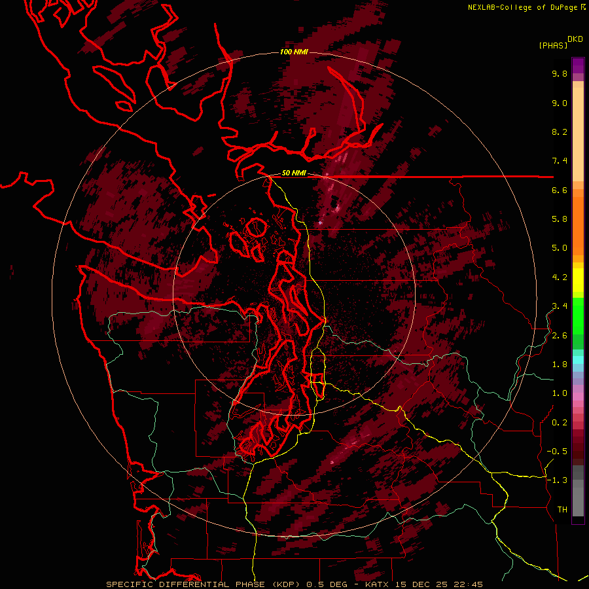Pick the gray legend band near TH
This screenshot has height=589, width=589.
click(x=578, y=502)
